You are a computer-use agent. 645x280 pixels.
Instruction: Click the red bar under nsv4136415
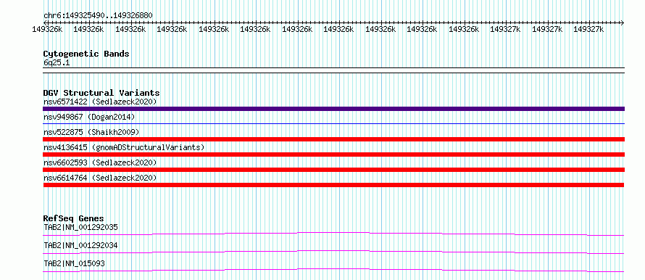[x=333, y=155]
